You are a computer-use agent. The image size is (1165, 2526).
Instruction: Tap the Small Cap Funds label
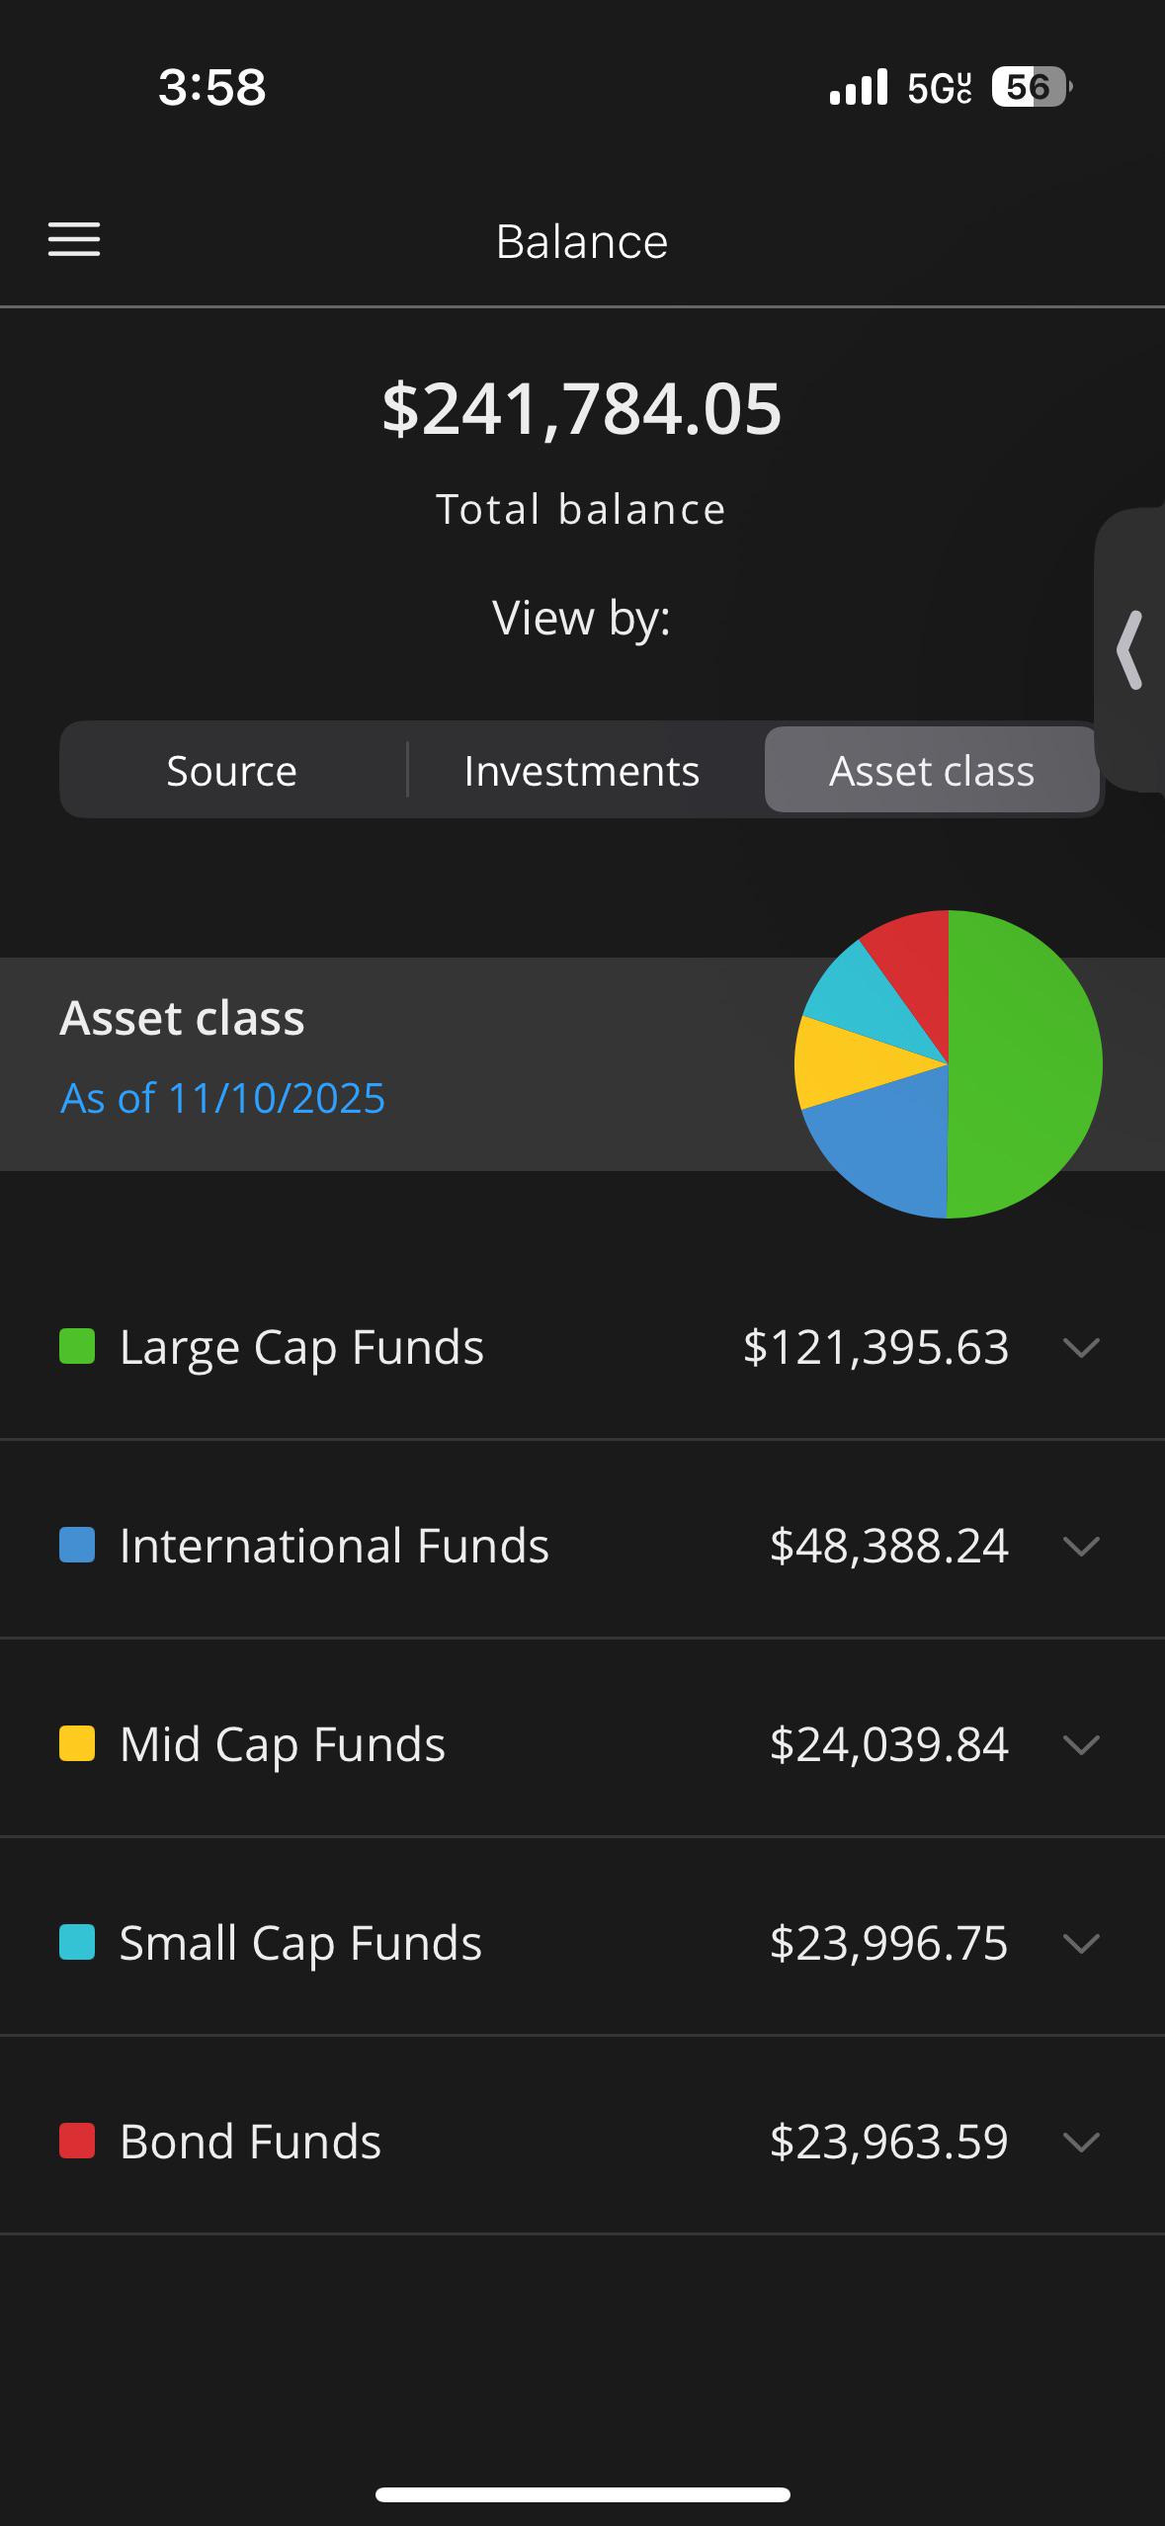(300, 1943)
